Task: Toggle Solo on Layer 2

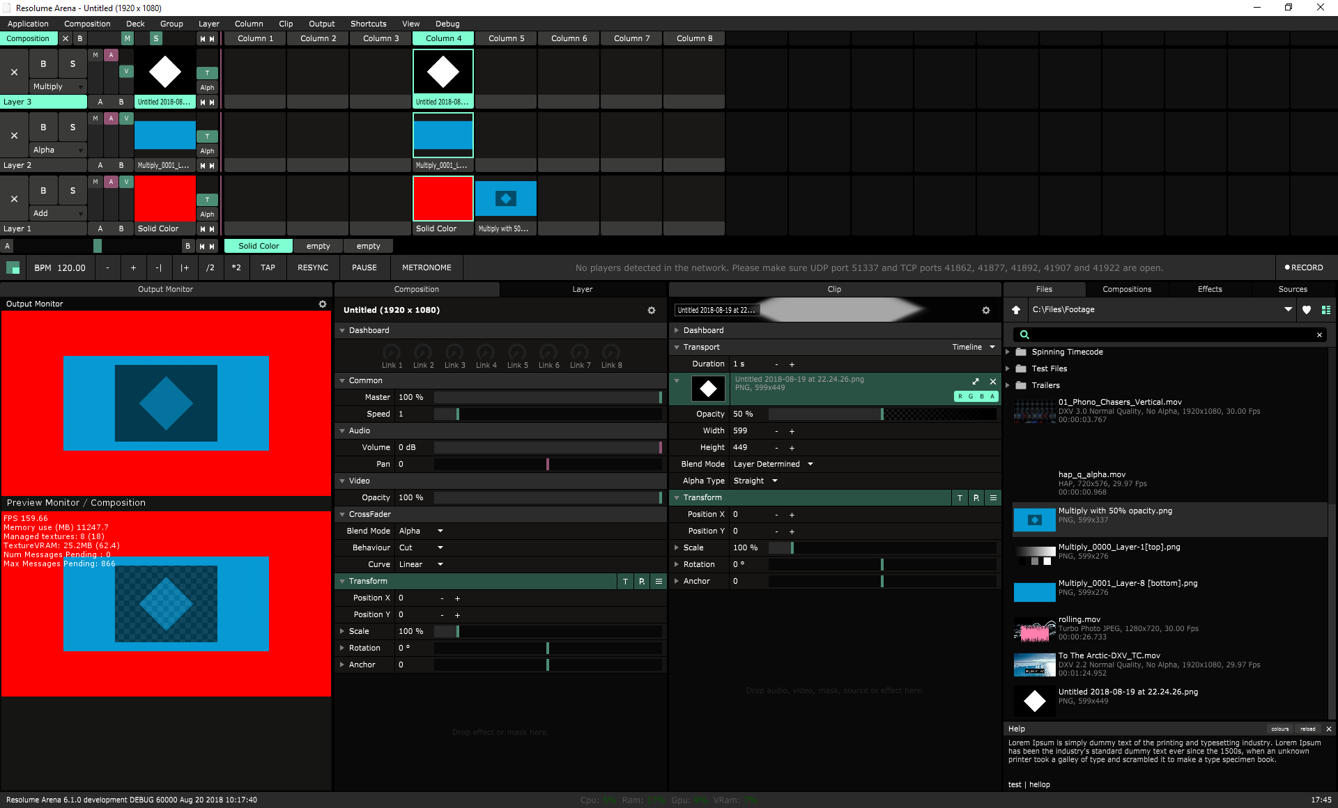Action: [x=72, y=127]
